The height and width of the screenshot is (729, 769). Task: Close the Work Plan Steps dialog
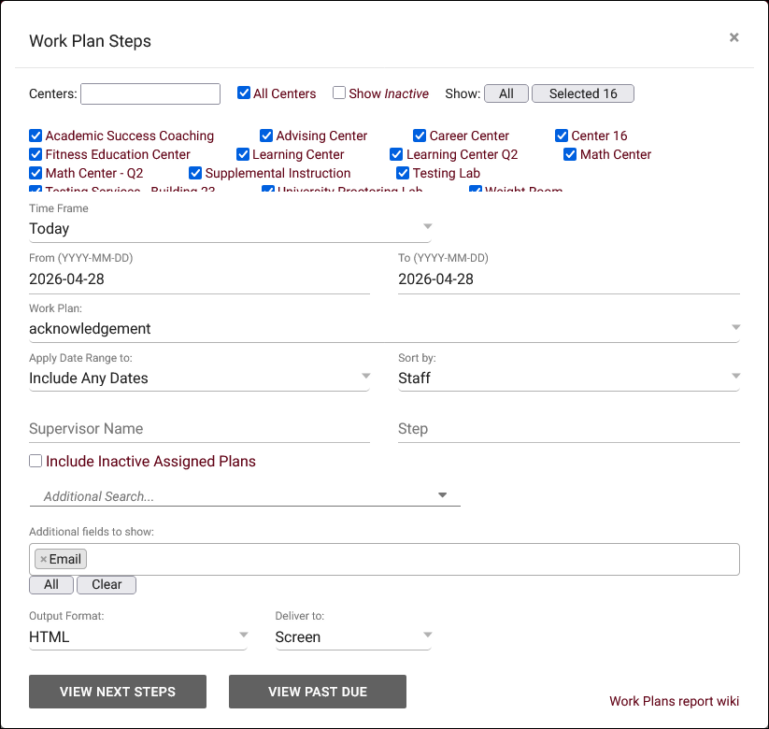(733, 37)
